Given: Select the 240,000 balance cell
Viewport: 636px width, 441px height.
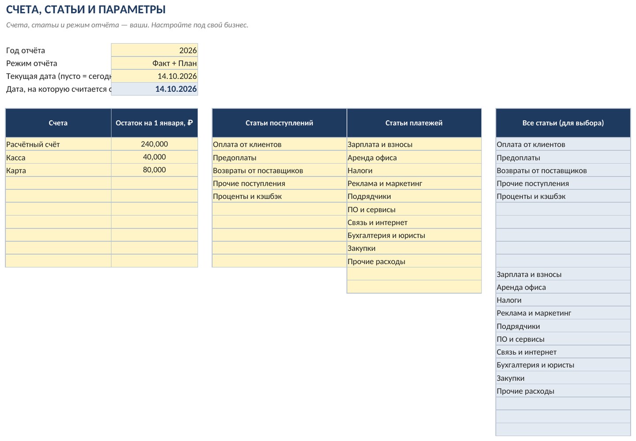Looking at the screenshot, I should (154, 144).
